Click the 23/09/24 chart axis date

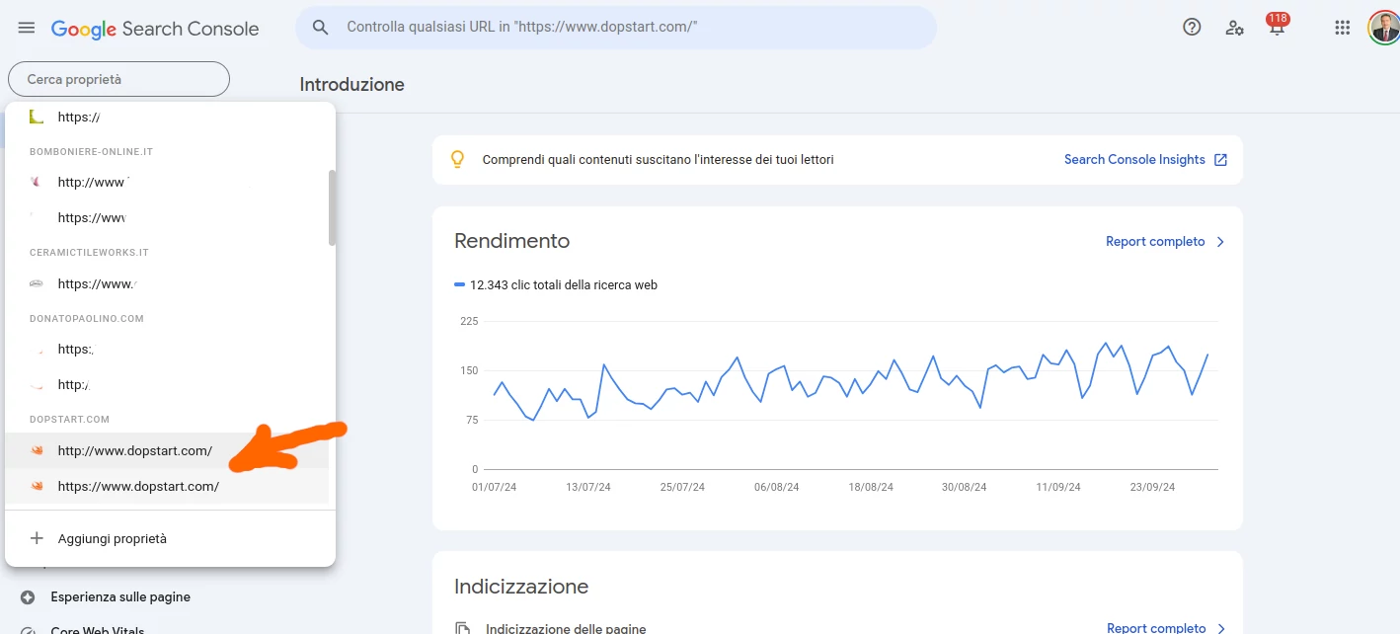tap(1152, 488)
